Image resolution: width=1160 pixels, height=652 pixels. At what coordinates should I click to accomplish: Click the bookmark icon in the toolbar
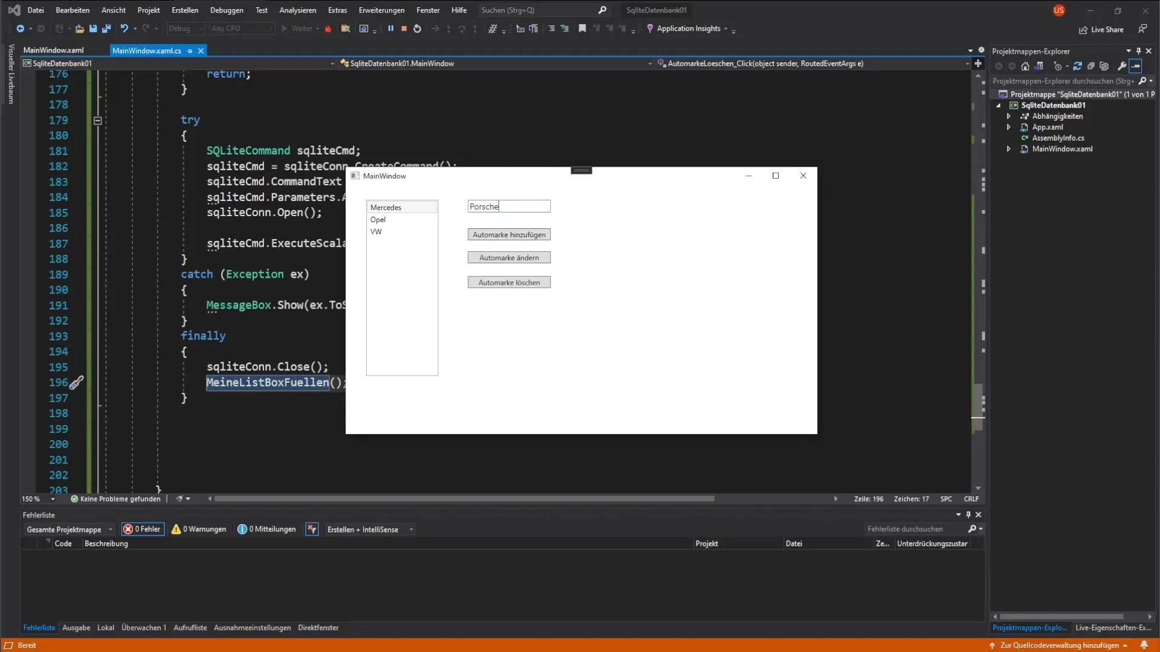tap(582, 28)
